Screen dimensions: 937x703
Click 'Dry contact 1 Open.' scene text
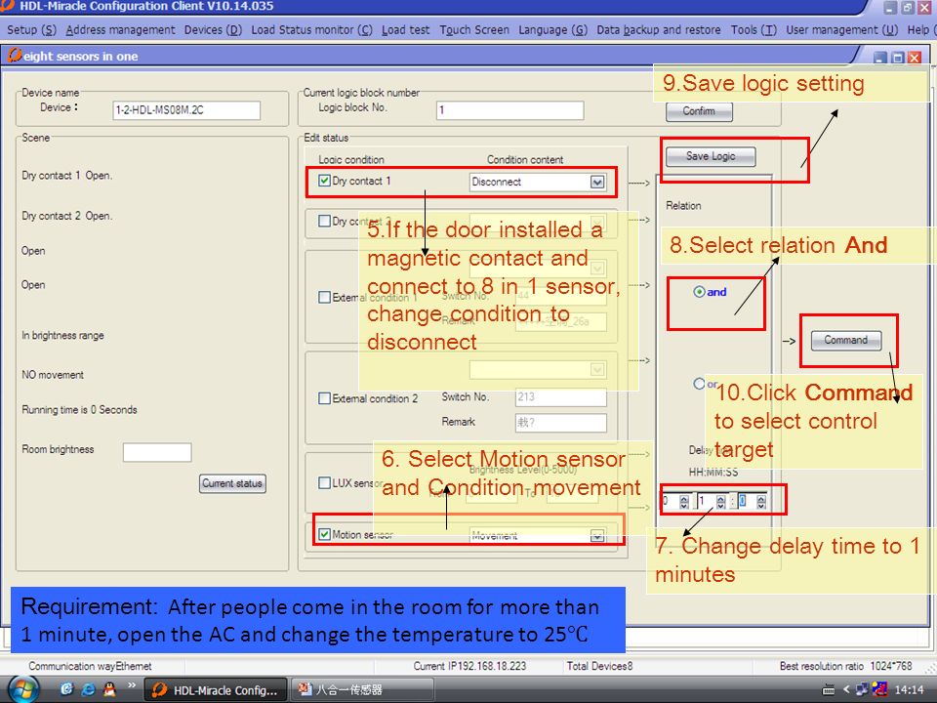click(67, 175)
